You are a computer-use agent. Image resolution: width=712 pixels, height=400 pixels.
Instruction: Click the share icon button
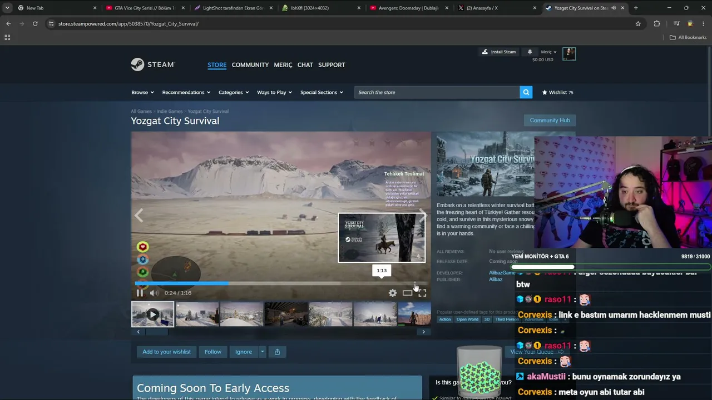pos(277,352)
